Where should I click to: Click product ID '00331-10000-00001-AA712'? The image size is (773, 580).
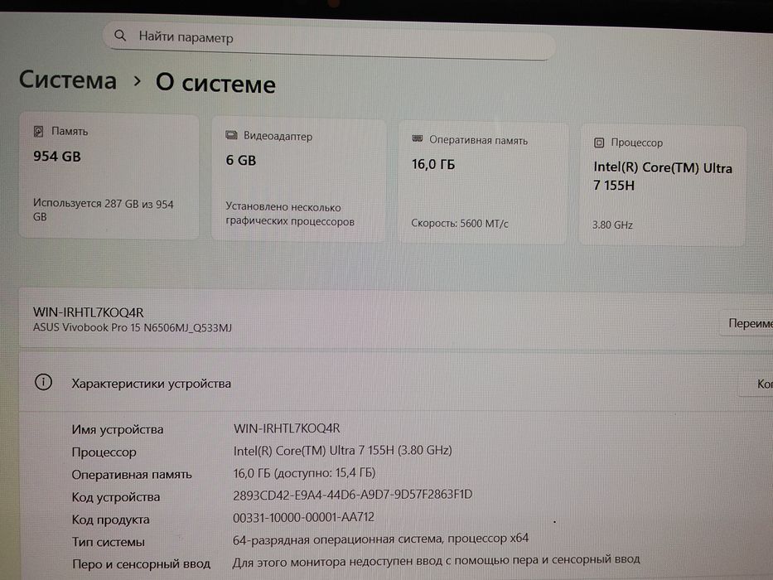(303, 517)
